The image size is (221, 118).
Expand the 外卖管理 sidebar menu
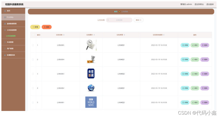[13, 42]
